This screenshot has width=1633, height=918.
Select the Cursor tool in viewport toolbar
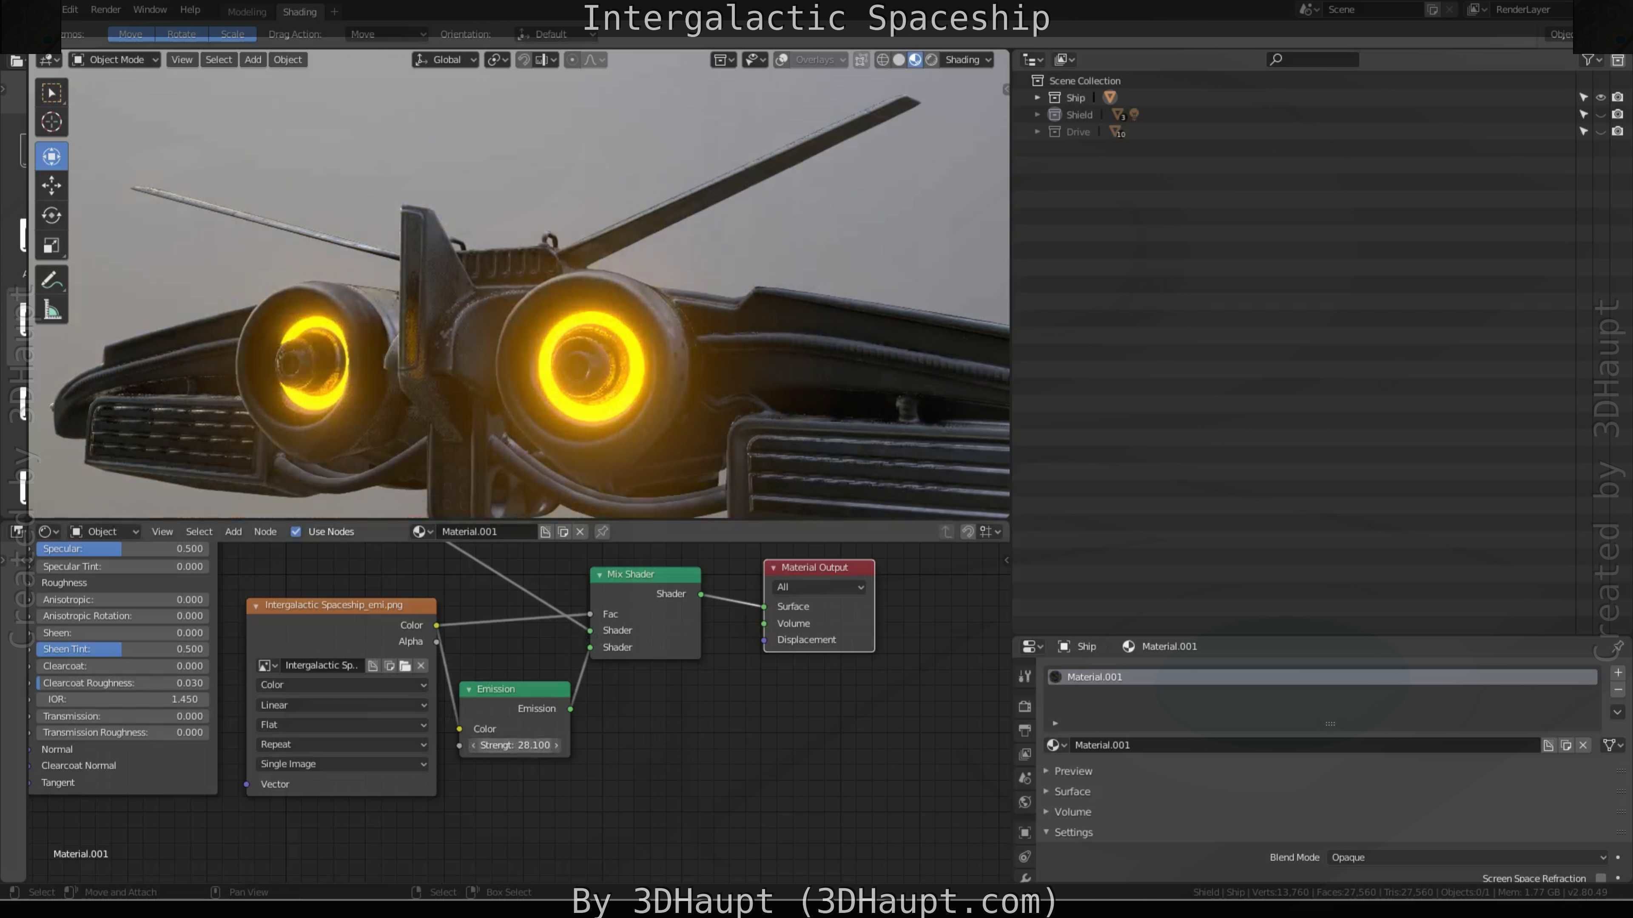(51, 122)
